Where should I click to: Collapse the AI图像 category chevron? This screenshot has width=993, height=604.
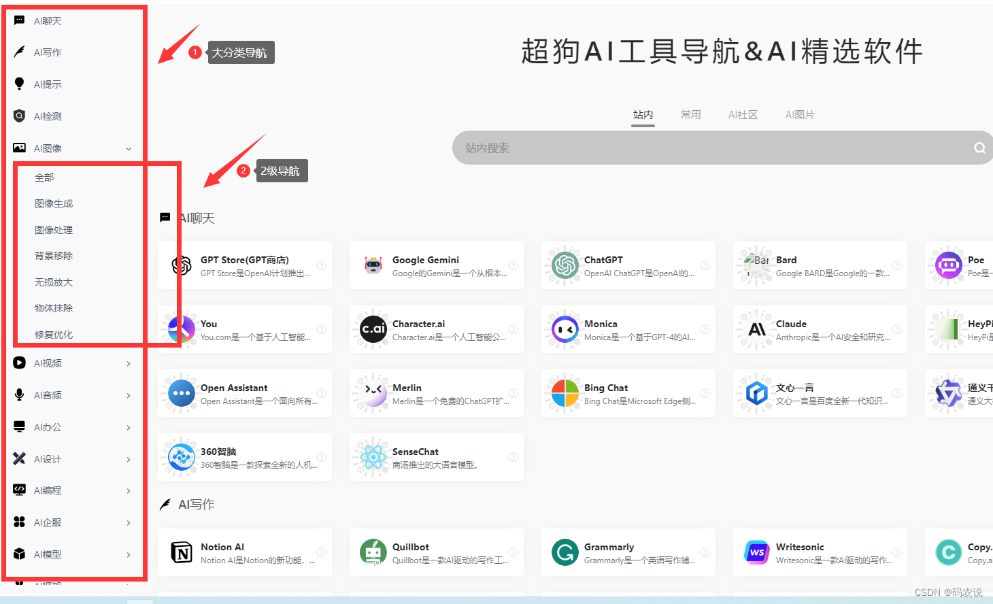129,148
